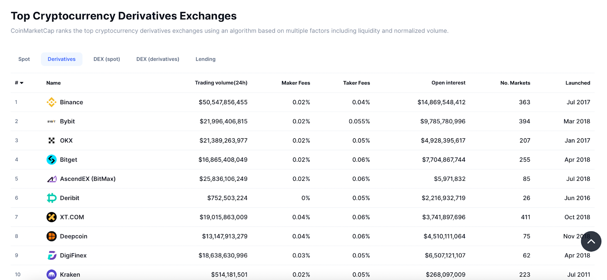Sort by Taker Fees column header
The height and width of the screenshot is (280, 607).
tap(357, 83)
